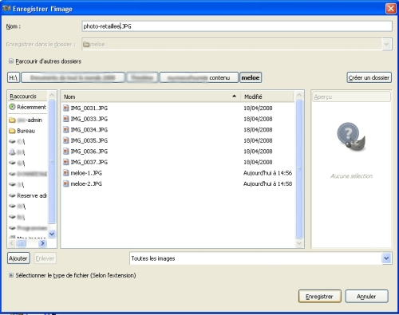Click the 'Reserve adr' drive icon
The width and height of the screenshot is (399, 315).
tap(12, 195)
